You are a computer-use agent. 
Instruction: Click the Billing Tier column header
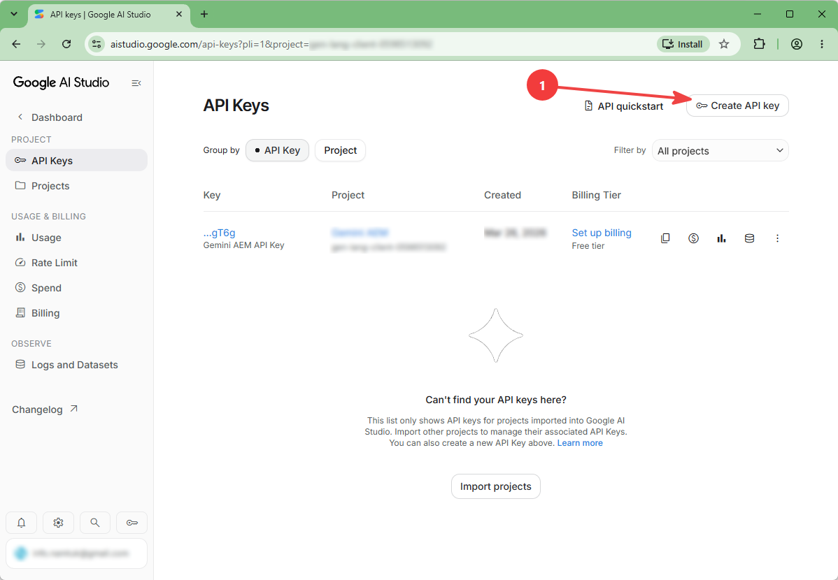597,195
